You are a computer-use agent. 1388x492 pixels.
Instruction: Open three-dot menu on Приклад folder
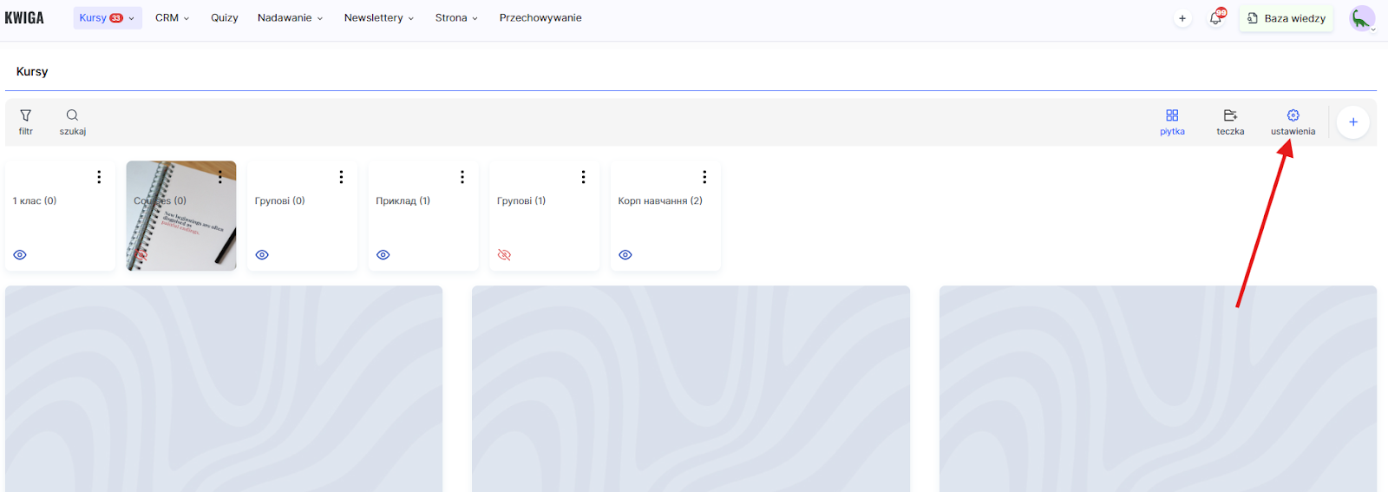click(462, 177)
